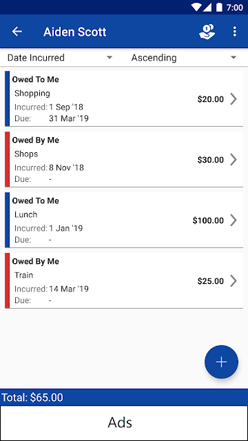Add a new debt with plus button

point(221,362)
